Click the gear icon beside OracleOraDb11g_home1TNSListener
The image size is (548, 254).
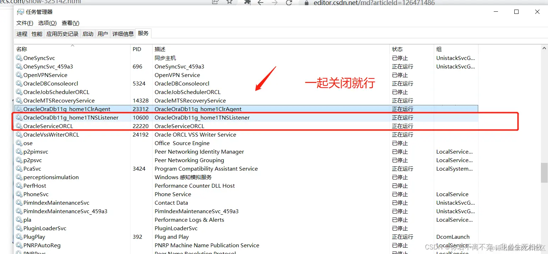(x=19, y=117)
